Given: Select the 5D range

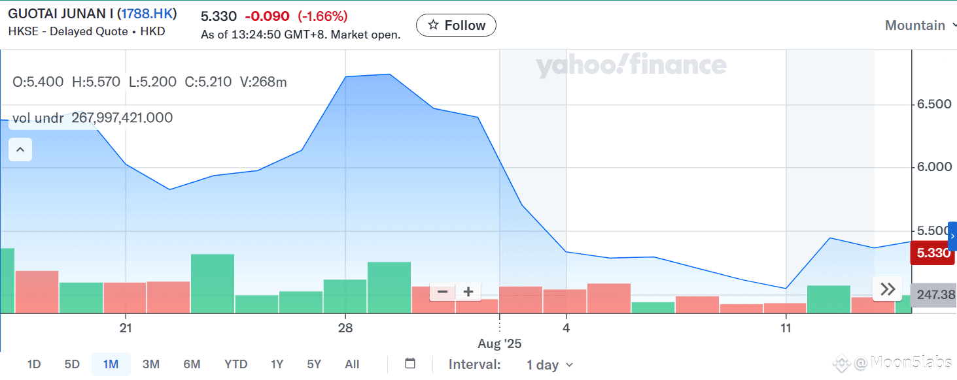Looking at the screenshot, I should click(72, 364).
